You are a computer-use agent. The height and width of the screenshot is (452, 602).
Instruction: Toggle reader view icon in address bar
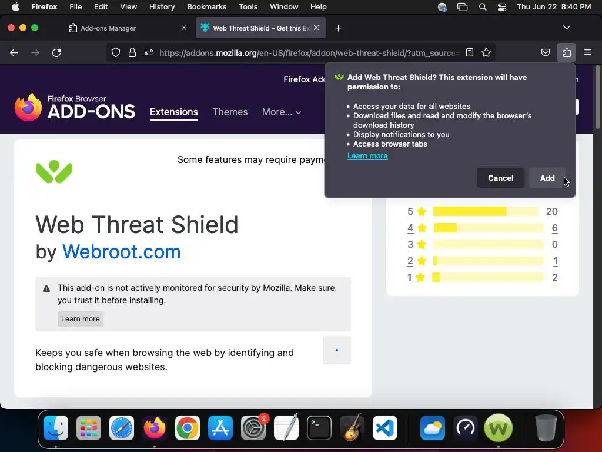[x=470, y=52]
